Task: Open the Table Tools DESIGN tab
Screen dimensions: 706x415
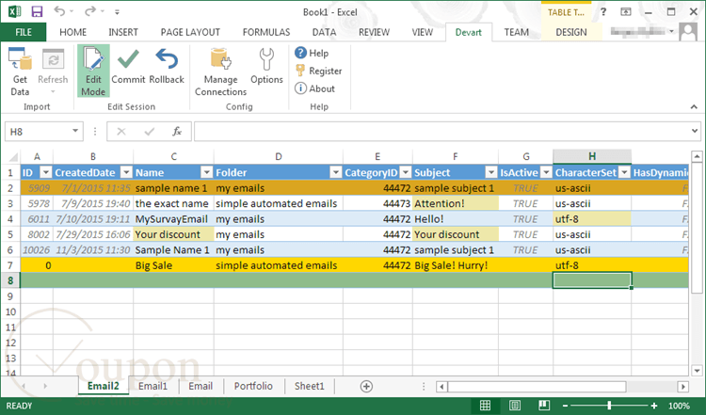Action: pyautogui.click(x=571, y=32)
